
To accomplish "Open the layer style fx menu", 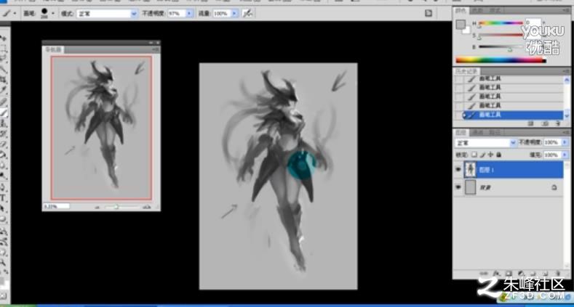I will tap(496, 273).
